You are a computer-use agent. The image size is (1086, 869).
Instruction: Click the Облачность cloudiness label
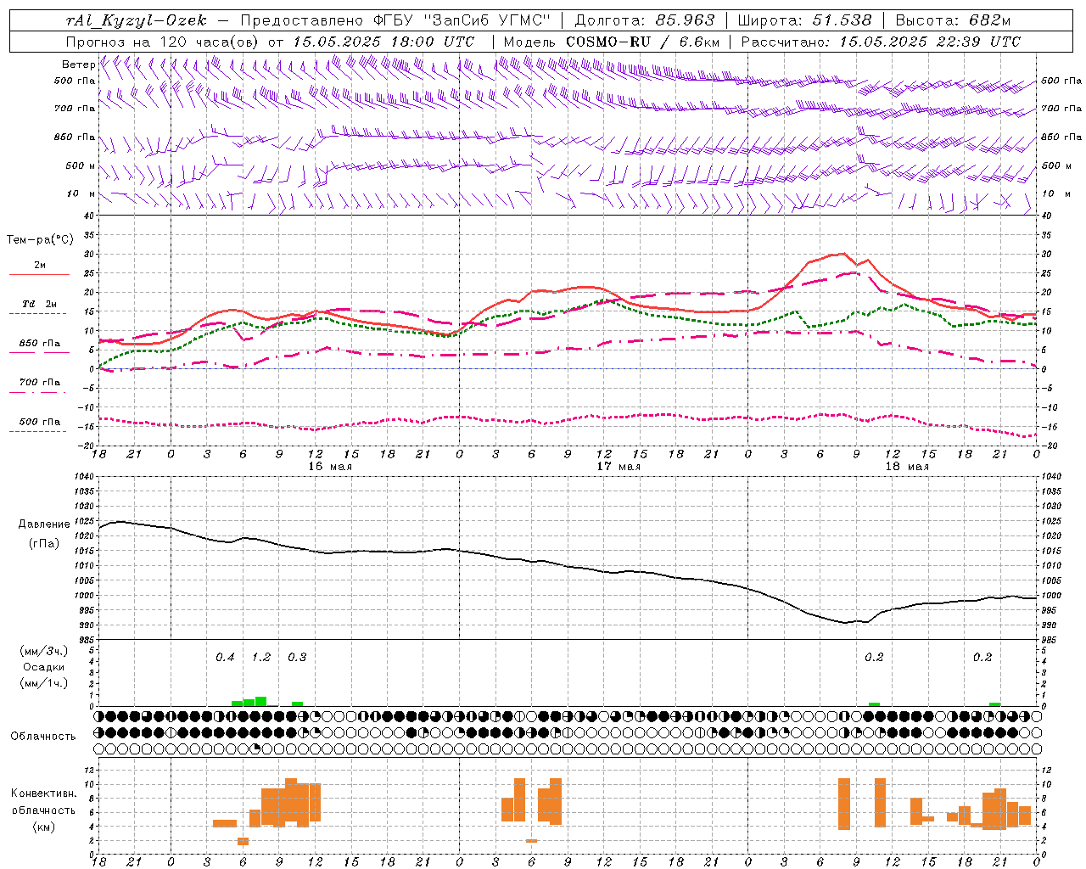(43, 737)
